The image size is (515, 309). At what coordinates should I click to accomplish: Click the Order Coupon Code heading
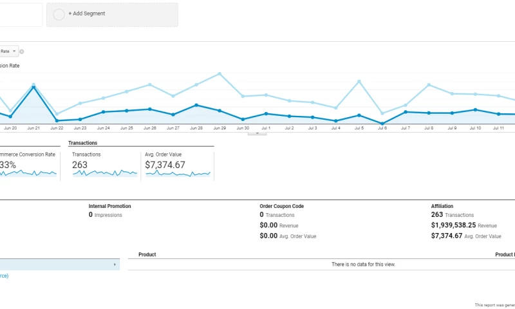pos(281,206)
